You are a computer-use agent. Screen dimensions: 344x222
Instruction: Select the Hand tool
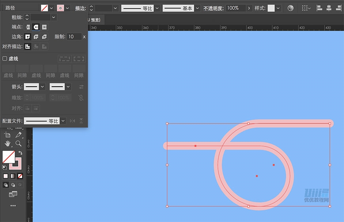pos(8,143)
